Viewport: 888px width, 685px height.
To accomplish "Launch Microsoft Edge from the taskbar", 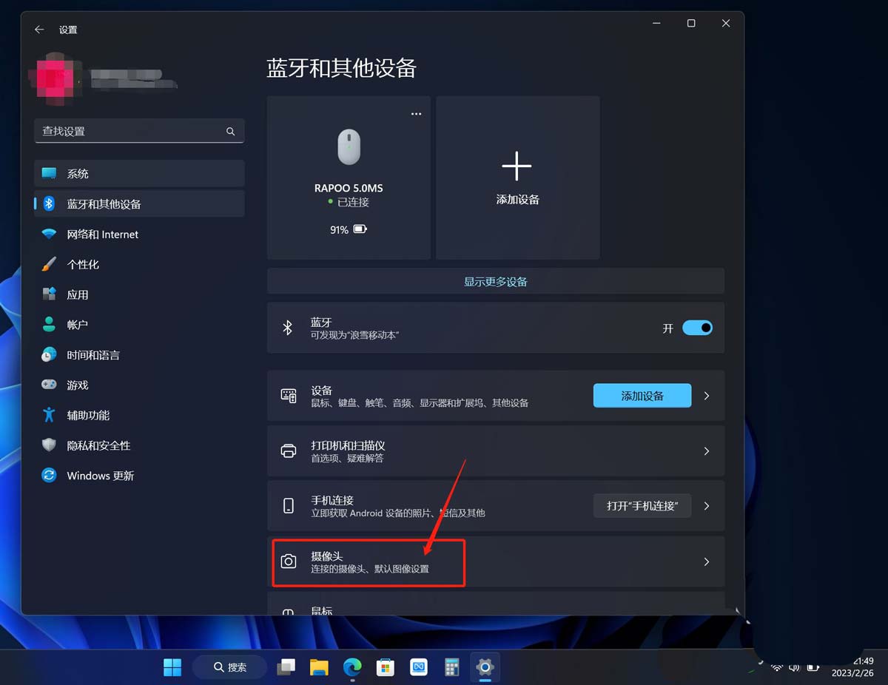I will click(351, 667).
